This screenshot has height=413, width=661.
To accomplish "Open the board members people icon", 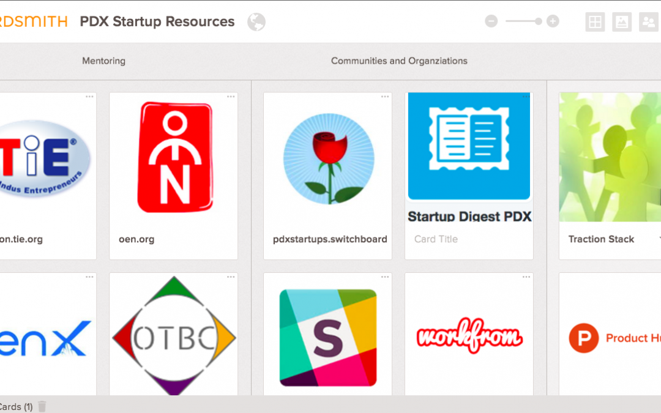I will [649, 22].
